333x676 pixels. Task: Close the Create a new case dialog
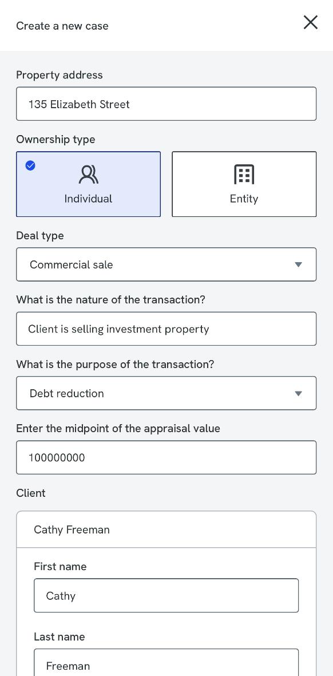(310, 22)
